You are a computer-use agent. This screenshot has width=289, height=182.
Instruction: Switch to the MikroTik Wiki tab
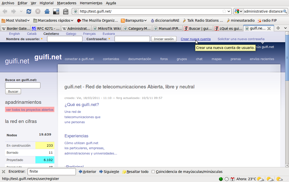point(106,29)
